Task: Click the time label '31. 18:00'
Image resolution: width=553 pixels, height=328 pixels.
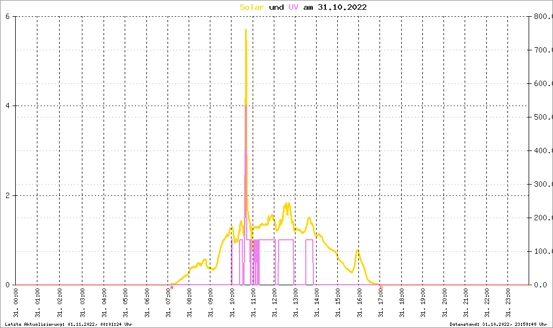Action: click(x=402, y=303)
